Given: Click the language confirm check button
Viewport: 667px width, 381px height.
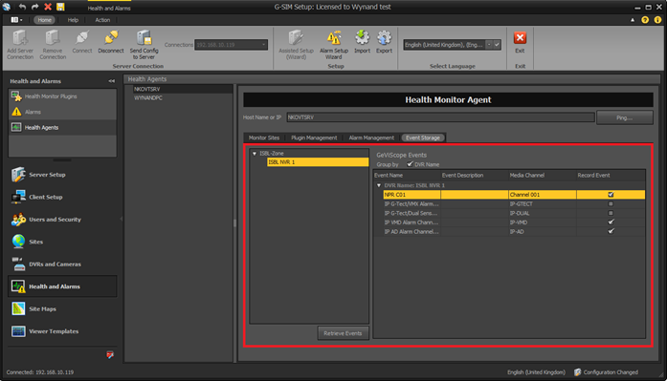Looking at the screenshot, I should [x=497, y=45].
